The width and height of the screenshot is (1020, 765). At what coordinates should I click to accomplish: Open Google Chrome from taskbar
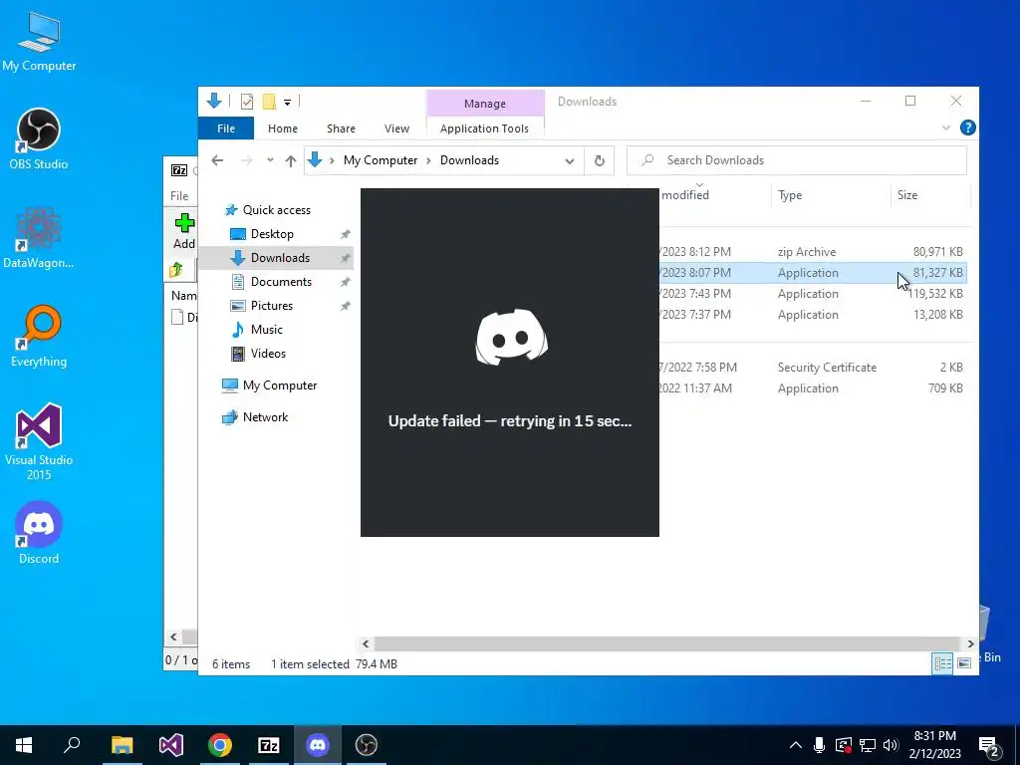[x=220, y=745]
